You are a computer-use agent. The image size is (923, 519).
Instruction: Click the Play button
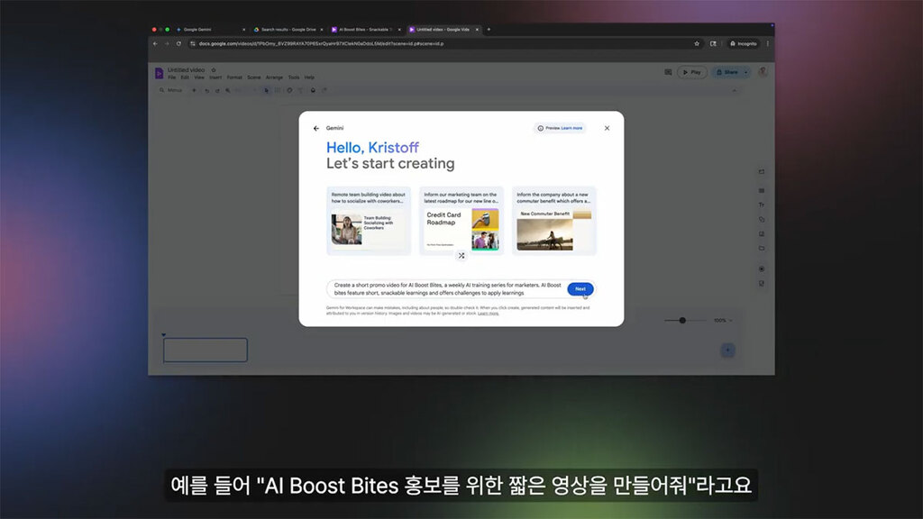click(x=692, y=72)
